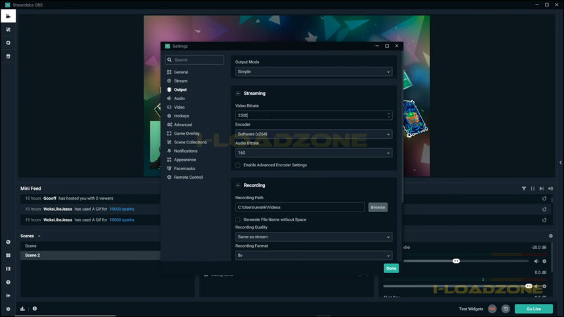Open settings gear for 0.0 dB source

544,286
